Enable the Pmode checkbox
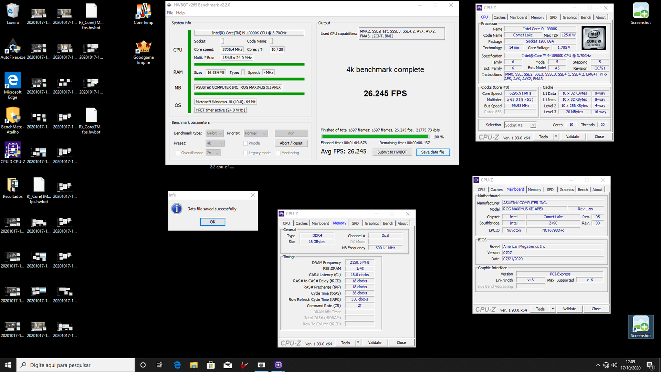Viewport: 661px width, 372px height. (x=245, y=143)
